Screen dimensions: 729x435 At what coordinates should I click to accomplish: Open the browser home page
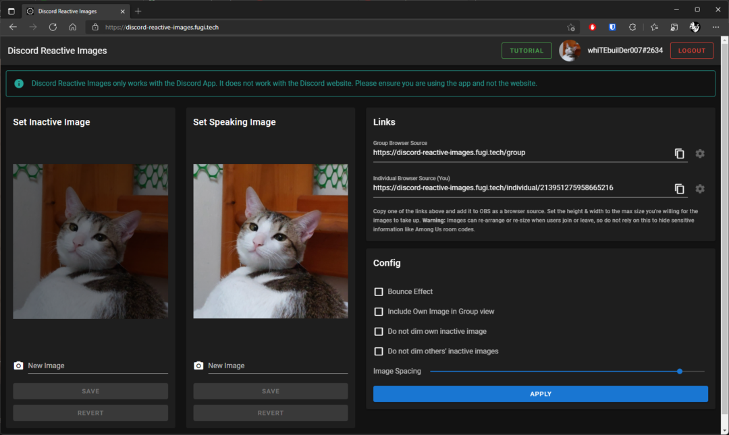pos(73,27)
